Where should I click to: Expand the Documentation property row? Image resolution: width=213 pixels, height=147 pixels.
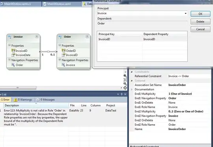131,90
